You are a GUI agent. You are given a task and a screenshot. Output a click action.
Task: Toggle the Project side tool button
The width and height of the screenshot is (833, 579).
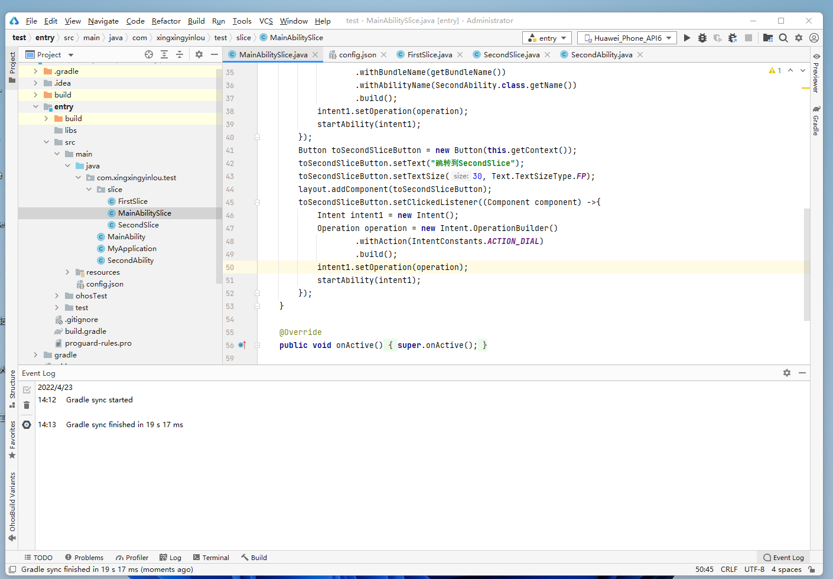[x=12, y=67]
